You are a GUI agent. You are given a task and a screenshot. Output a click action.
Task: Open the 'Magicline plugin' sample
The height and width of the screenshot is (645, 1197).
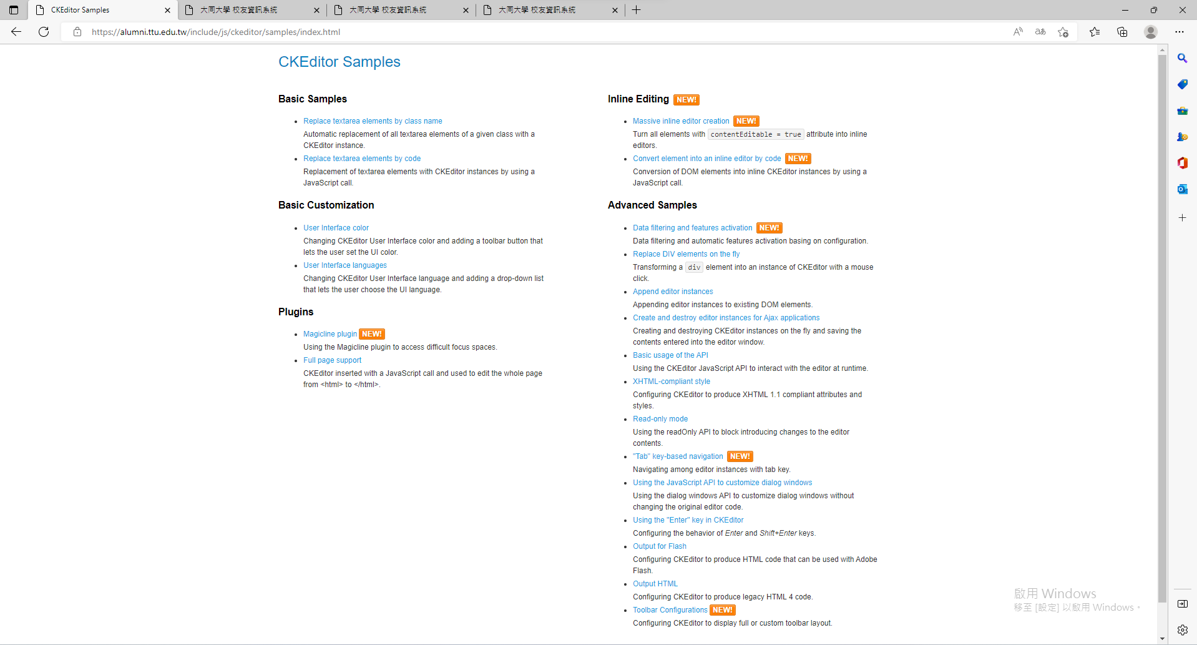coord(330,334)
